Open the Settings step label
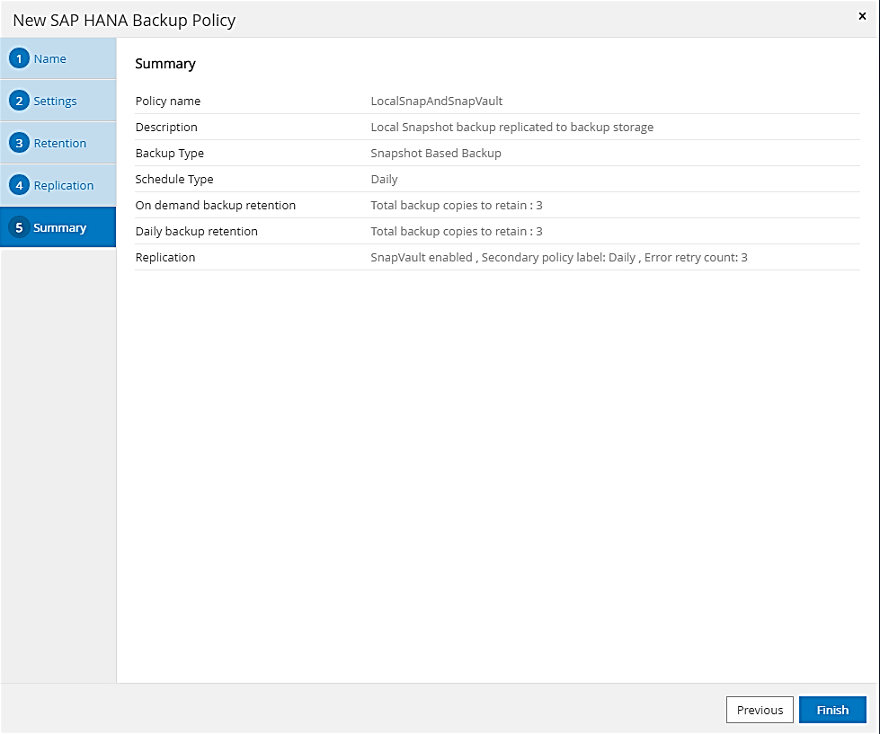Viewport: 880px width, 734px height. (x=56, y=102)
